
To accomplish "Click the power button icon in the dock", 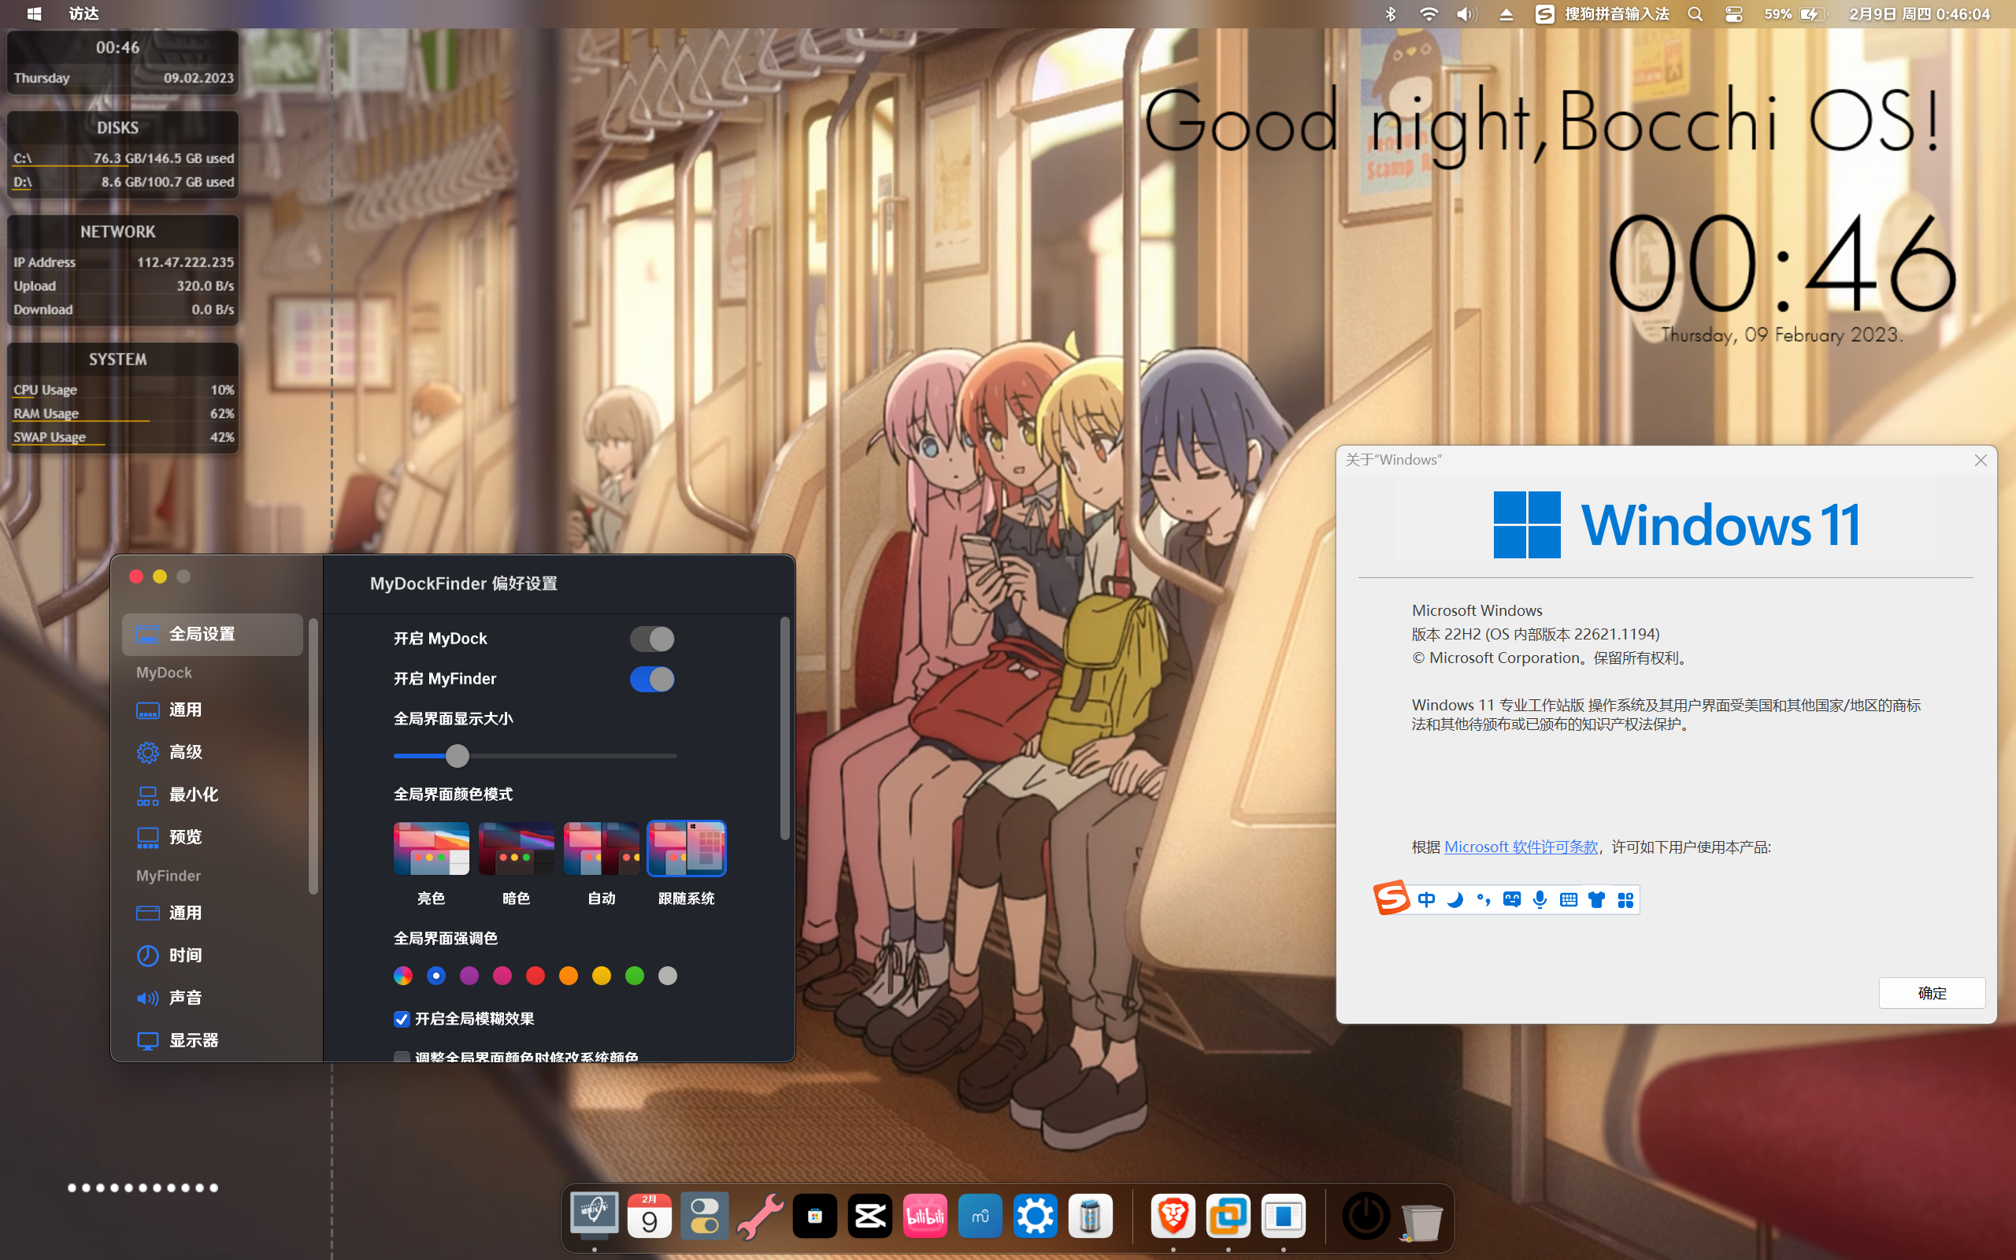I will click(x=1366, y=1216).
